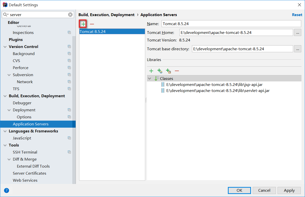Open CVS settings
This screenshot has width=305, height=197.
point(16,61)
